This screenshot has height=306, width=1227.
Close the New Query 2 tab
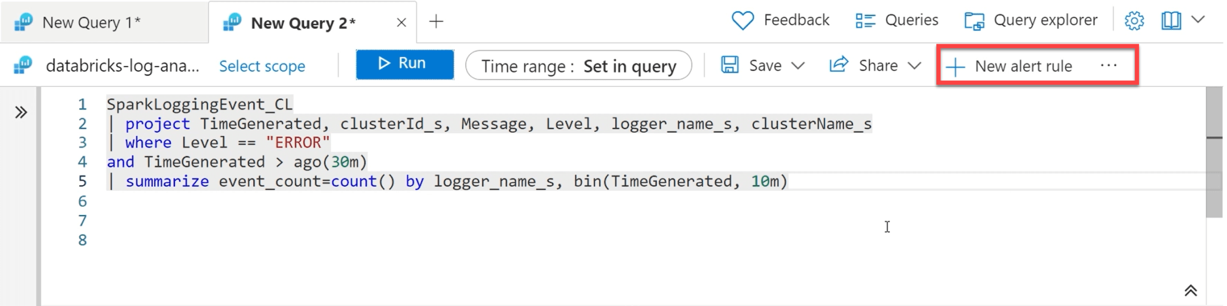tap(401, 23)
